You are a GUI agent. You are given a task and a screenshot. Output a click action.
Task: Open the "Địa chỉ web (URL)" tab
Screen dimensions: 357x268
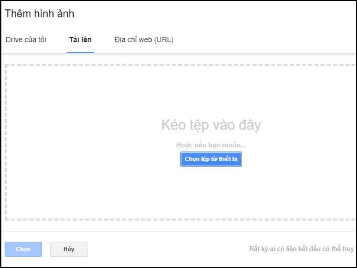point(144,40)
